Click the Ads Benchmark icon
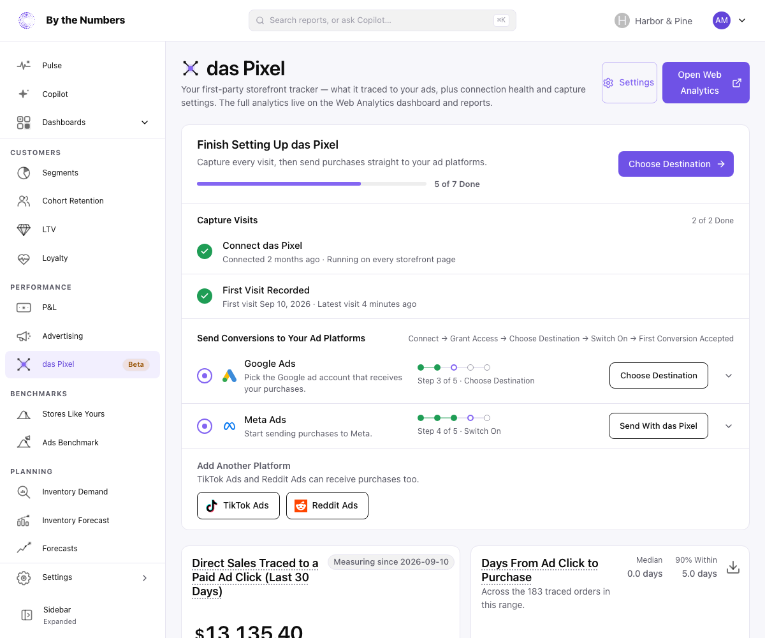This screenshot has width=765, height=638. pos(24,442)
